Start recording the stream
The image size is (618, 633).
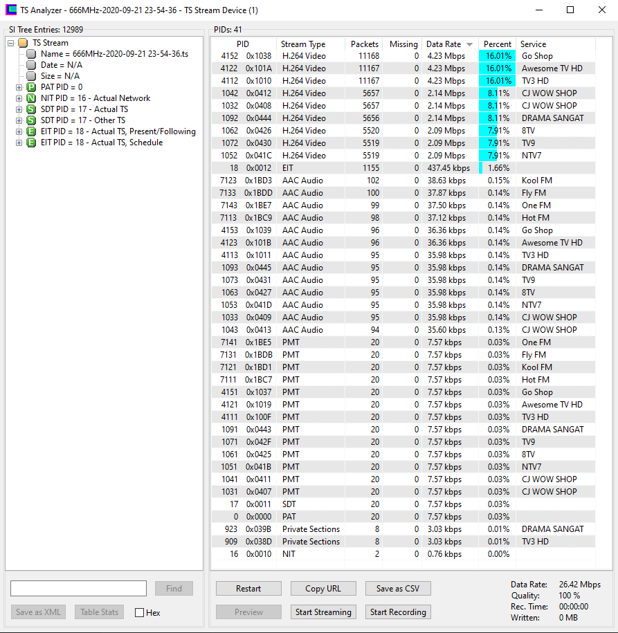tap(397, 612)
